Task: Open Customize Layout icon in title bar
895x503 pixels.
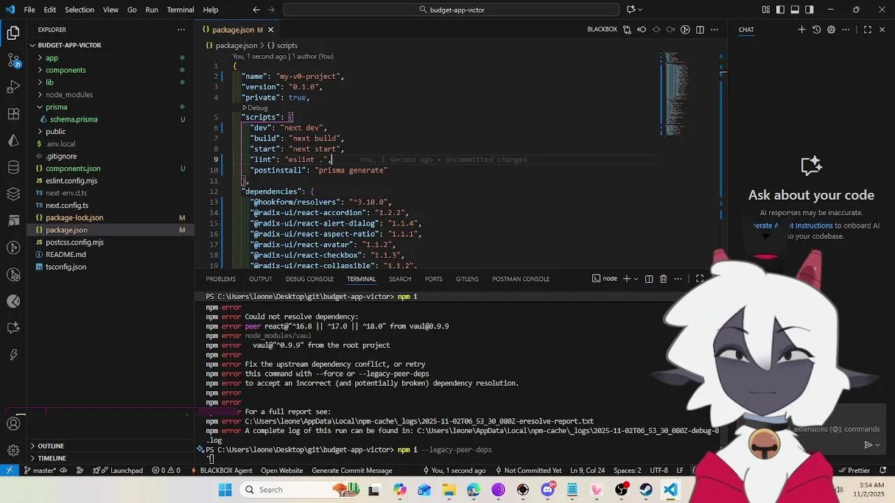Action: point(766,10)
